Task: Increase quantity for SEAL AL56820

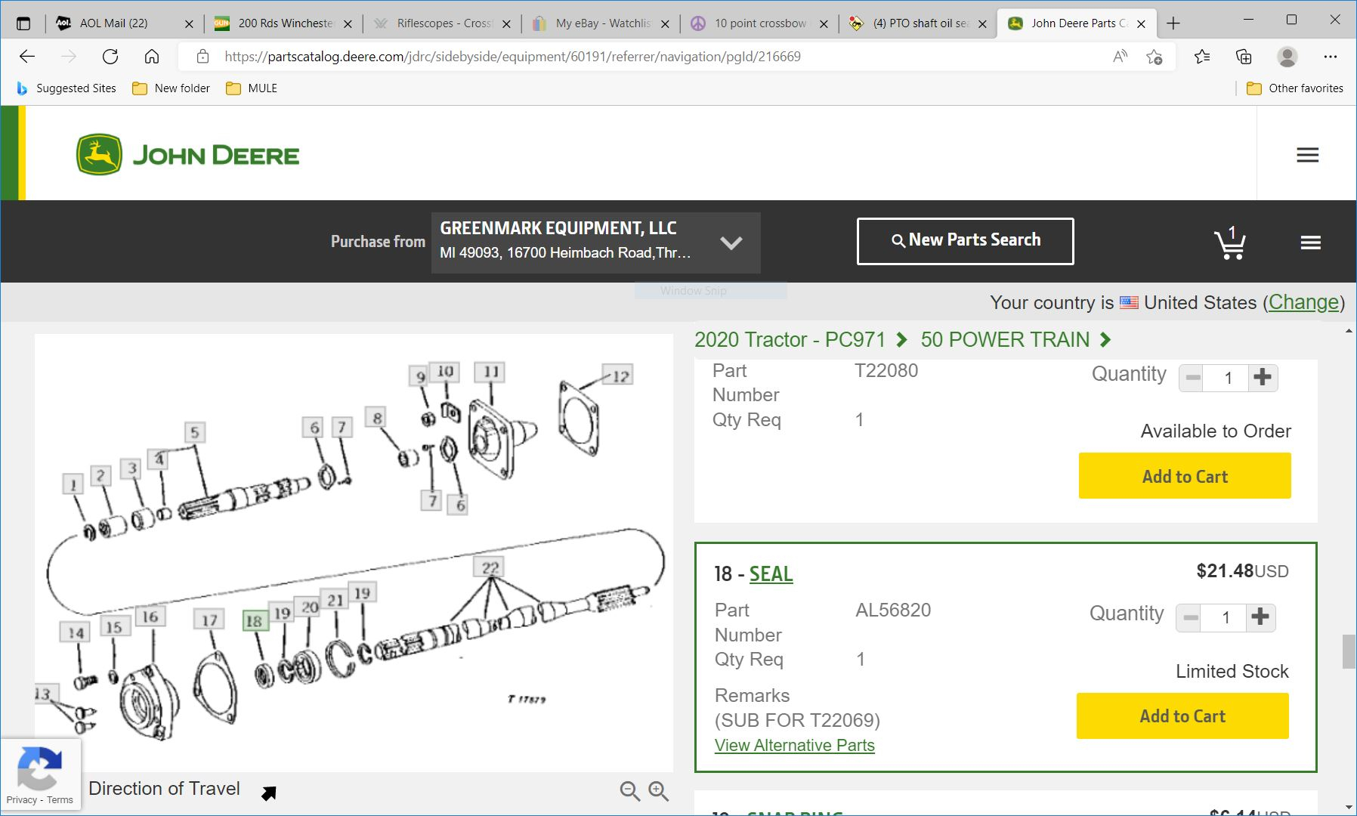Action: point(1260,617)
